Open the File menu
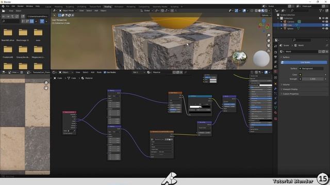The height and width of the screenshot is (185, 330). (8, 6)
